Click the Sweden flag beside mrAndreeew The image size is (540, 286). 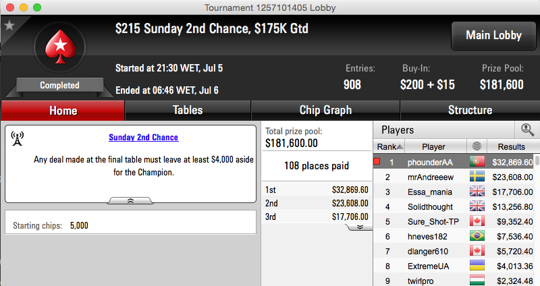477,177
